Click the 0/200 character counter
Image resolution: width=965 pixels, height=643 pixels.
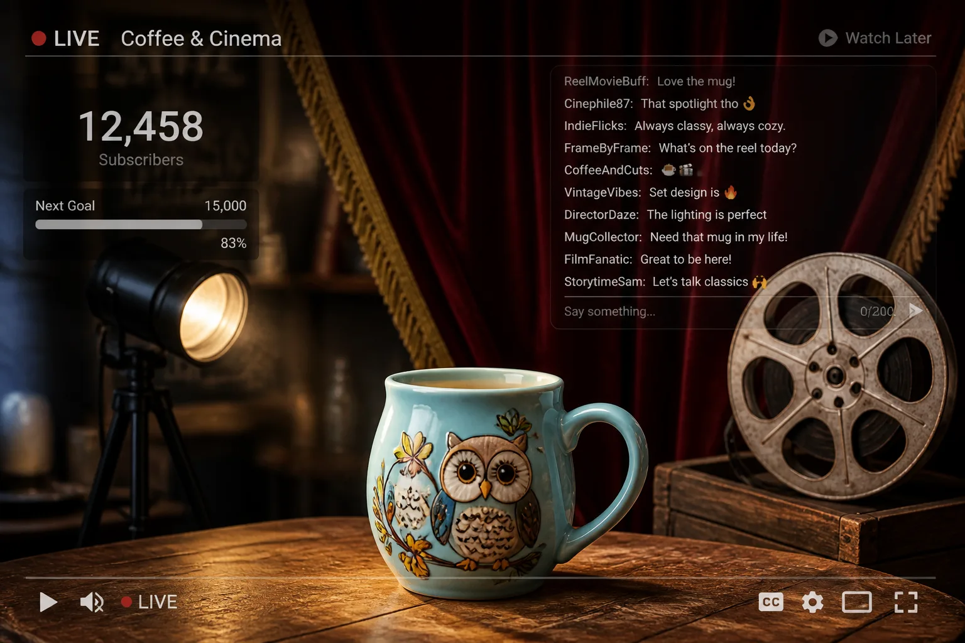[877, 311]
